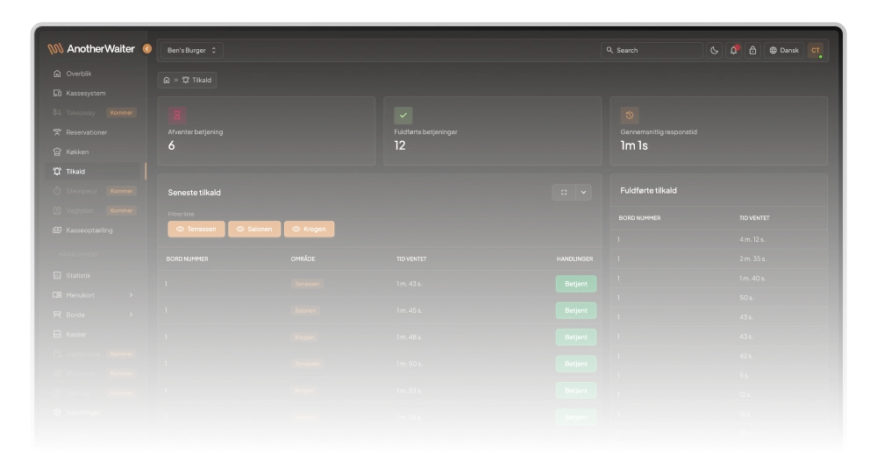Open Køkken in the sidebar
877x467 pixels.
93,152
